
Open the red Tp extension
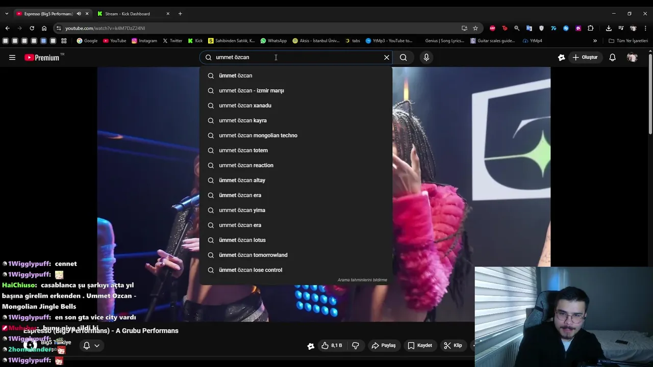[505, 28]
